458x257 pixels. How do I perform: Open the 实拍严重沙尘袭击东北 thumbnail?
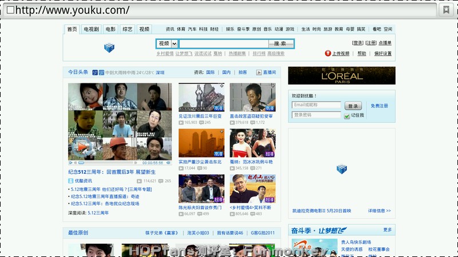click(202, 143)
